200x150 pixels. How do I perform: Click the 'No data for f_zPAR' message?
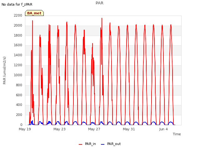coord(17,5)
